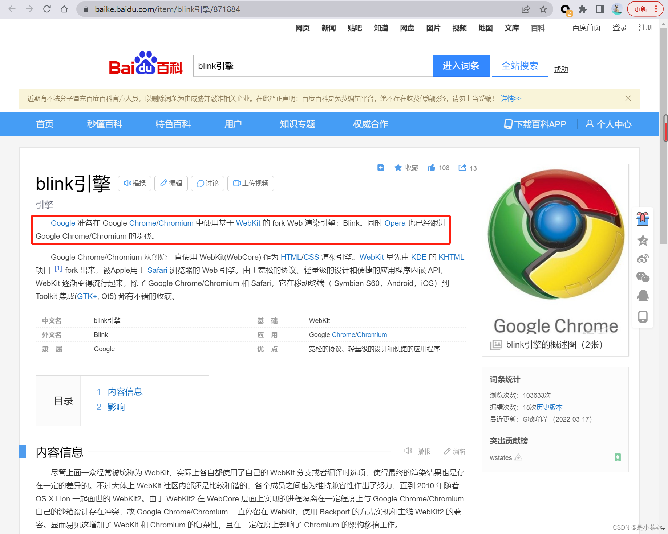Click the 编辑 button next to title

(x=171, y=183)
